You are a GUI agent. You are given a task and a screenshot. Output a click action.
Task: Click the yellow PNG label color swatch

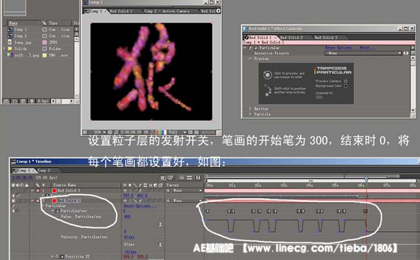45,55
